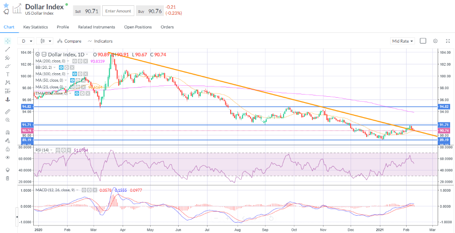Remove the EMA (200, close, 0) indicator
The width and height of the screenshot is (455, 233).
coord(88,93)
